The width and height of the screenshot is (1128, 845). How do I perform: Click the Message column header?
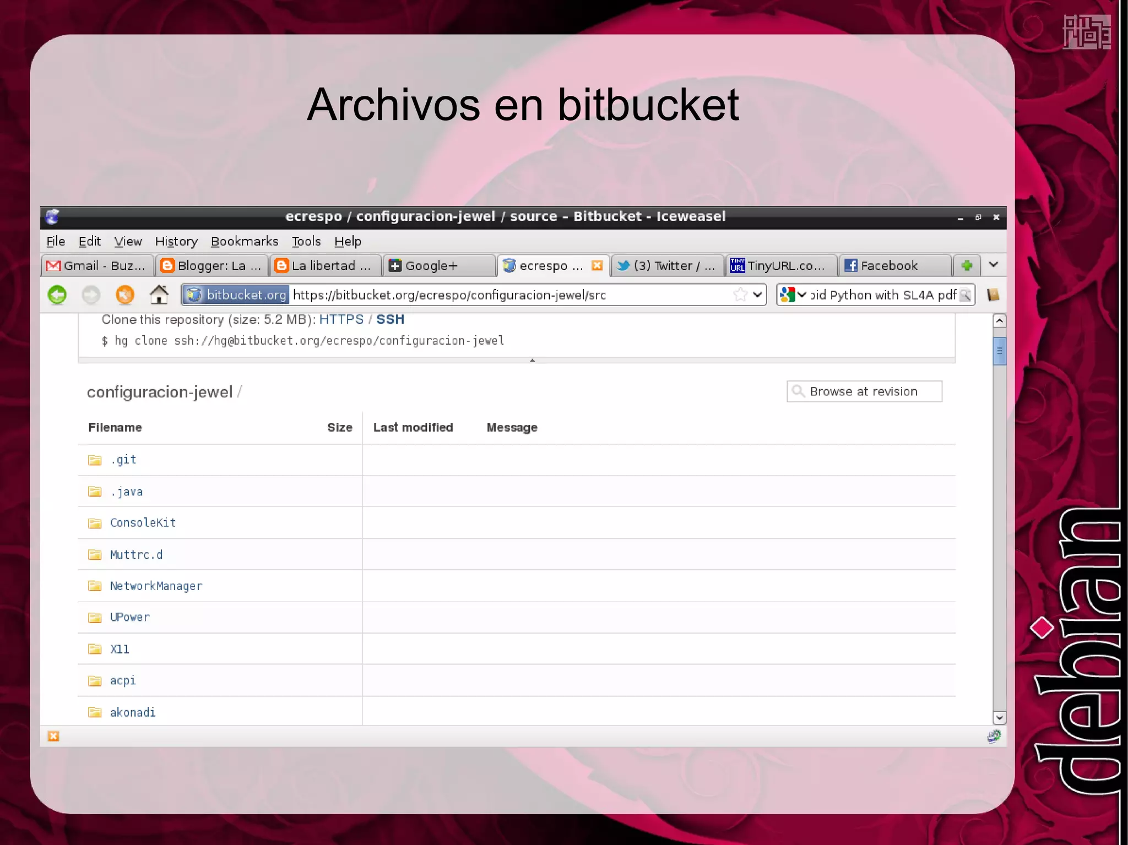click(x=512, y=428)
